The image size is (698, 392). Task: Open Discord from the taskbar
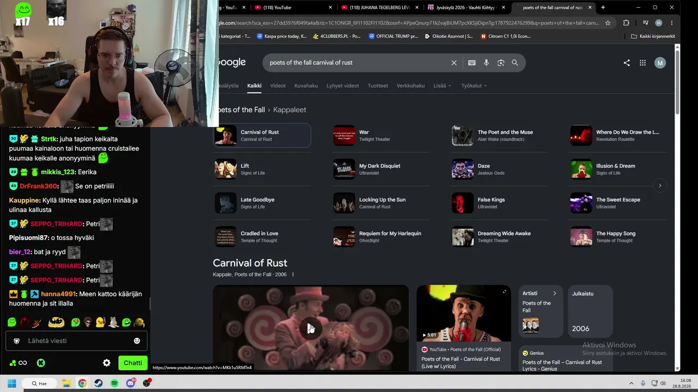(x=130, y=383)
